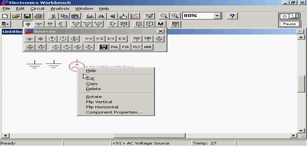Open the 80% zoom level dropdown

click(217, 16)
